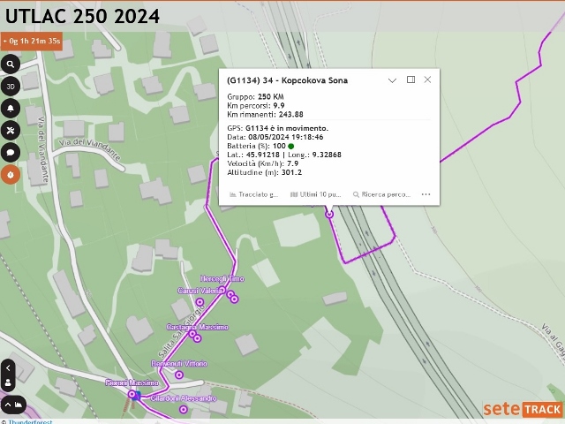Open Tracciato graph tab in popup
Viewport: 565px width, 424px height.
tap(254, 194)
